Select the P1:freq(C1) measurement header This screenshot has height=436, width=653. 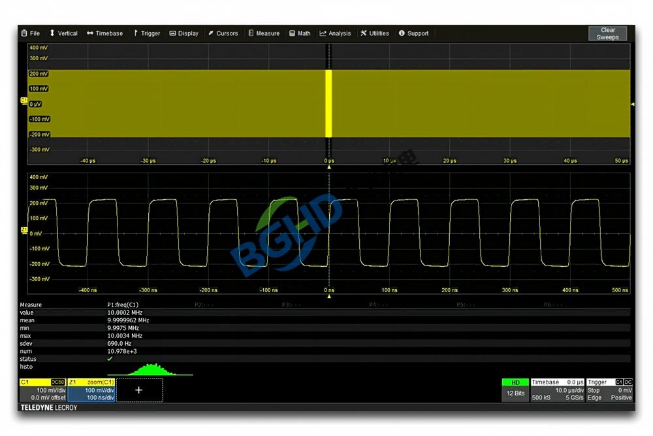coord(123,305)
